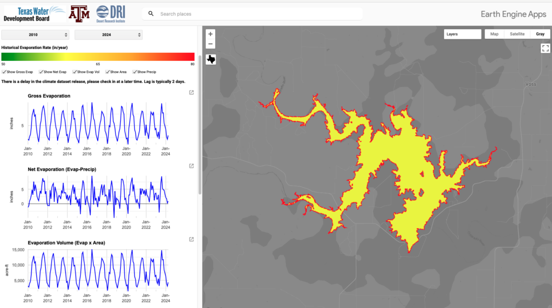Zoom in on the map
The height and width of the screenshot is (308, 552).
pos(210,34)
